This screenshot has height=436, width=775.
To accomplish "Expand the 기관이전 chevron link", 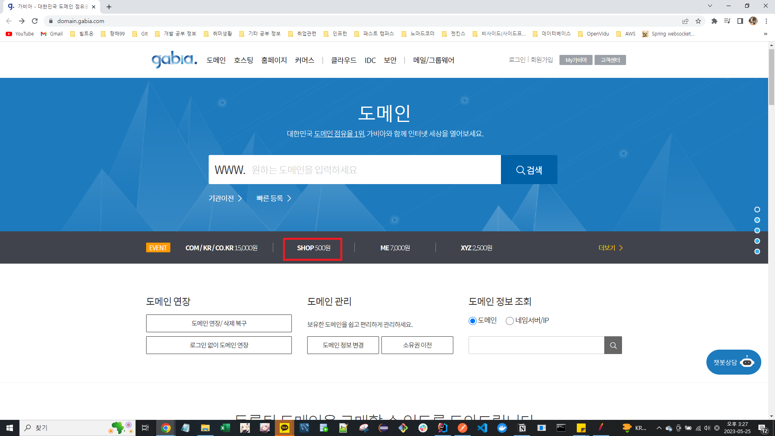I will click(x=225, y=198).
